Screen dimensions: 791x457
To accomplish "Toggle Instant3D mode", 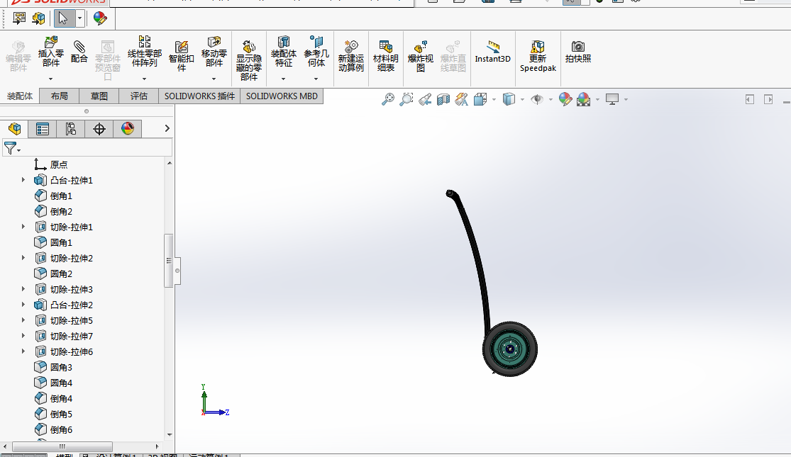I will pos(492,52).
